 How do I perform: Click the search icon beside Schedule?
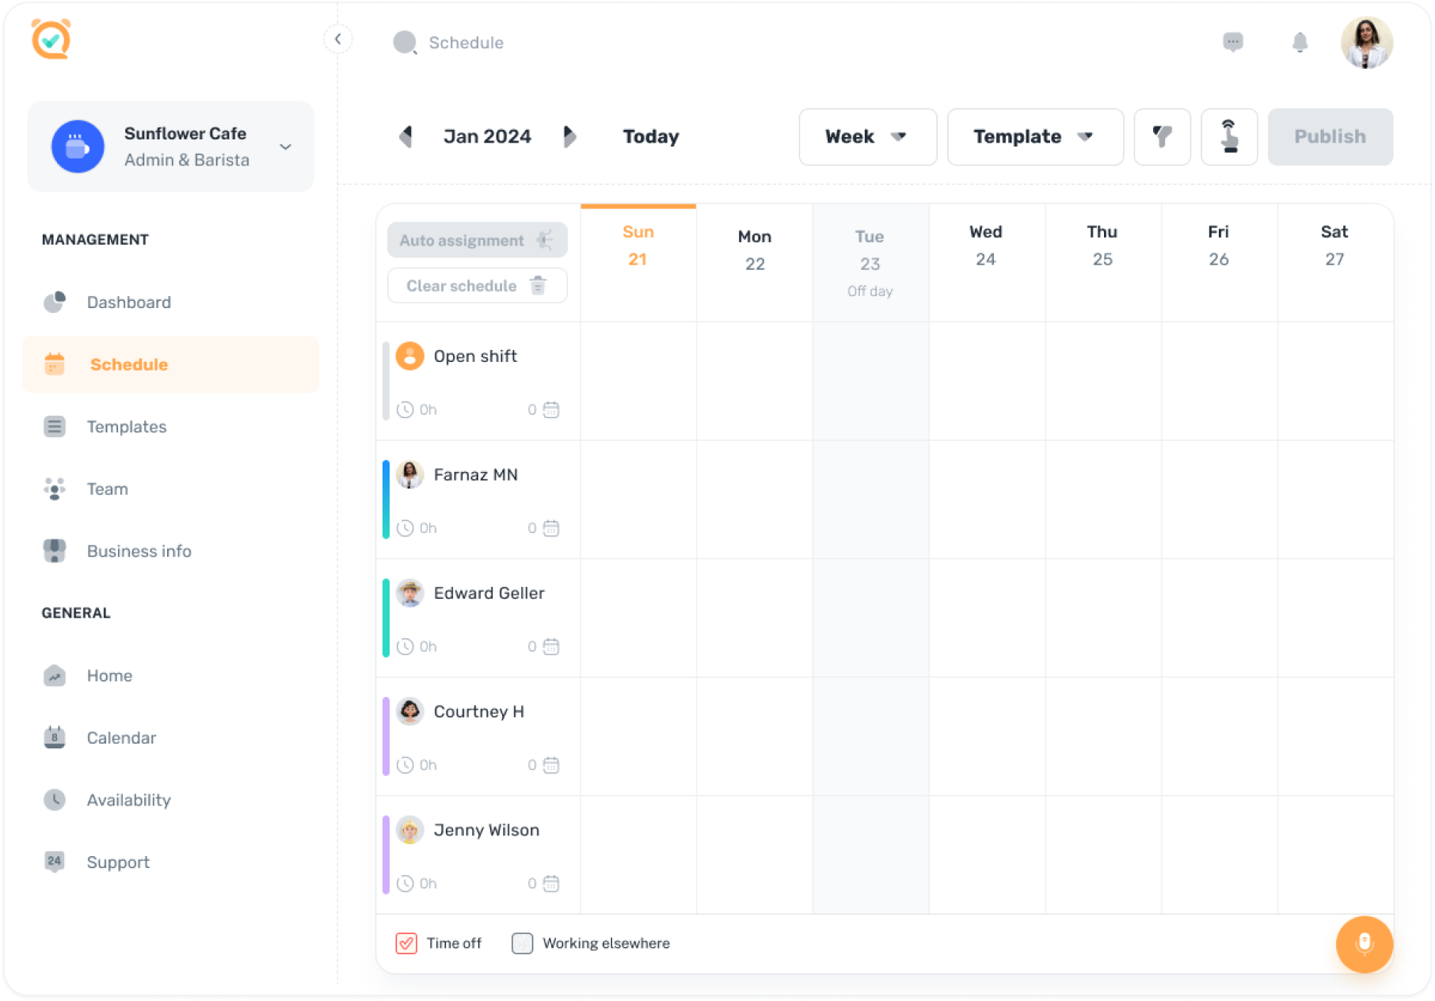click(x=405, y=43)
